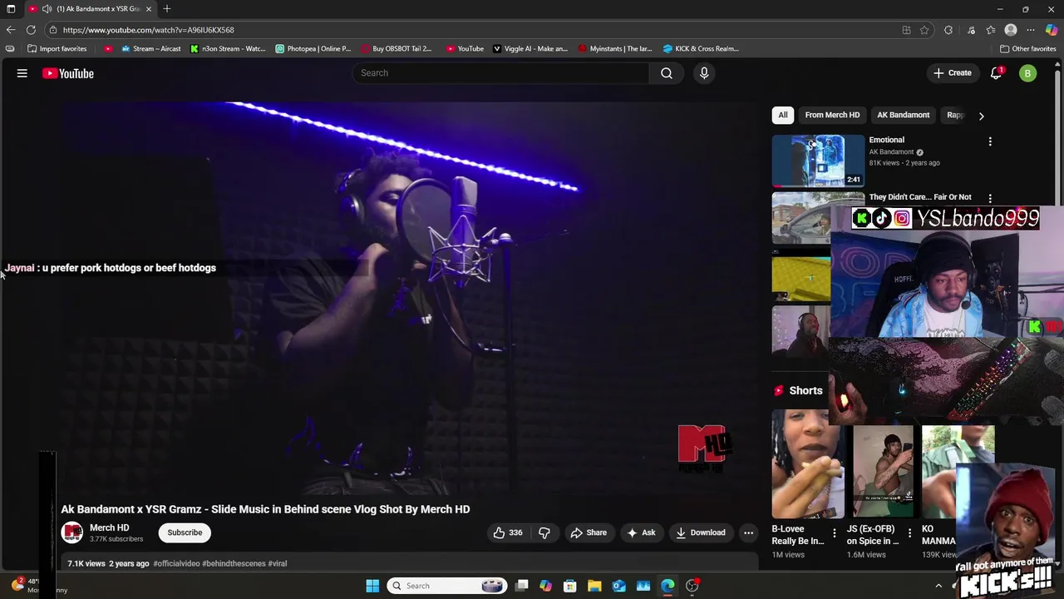Open Photopea bookmark
Screen dimensions: 1064x599
pyautogui.click(x=313, y=48)
